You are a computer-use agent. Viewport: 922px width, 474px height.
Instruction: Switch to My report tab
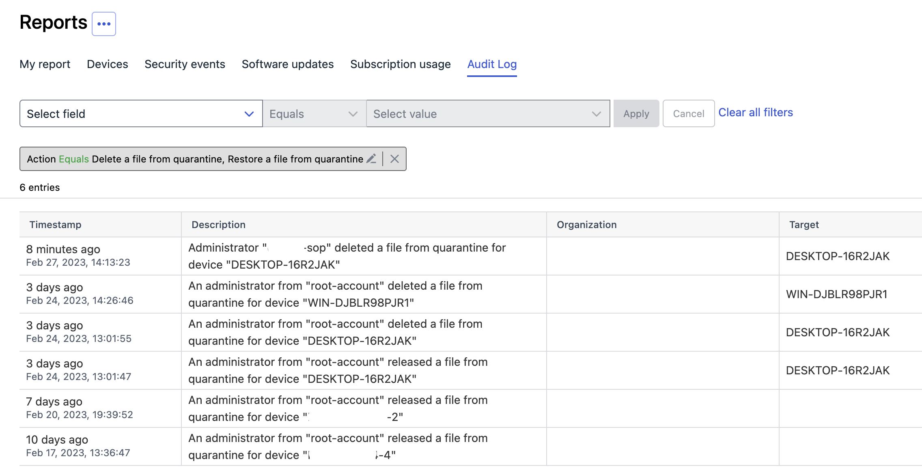(45, 64)
